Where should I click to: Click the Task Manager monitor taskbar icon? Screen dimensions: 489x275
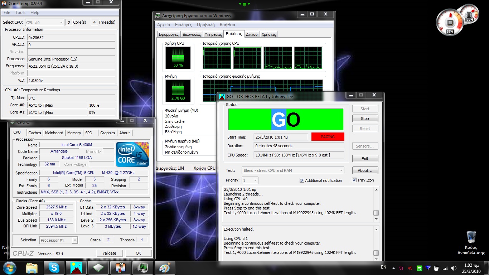pyautogui.click(x=142, y=267)
